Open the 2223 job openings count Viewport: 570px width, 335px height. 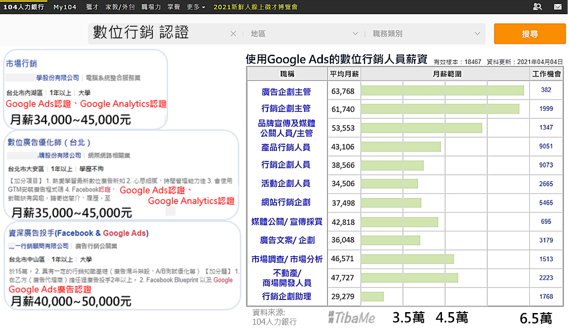(546, 278)
